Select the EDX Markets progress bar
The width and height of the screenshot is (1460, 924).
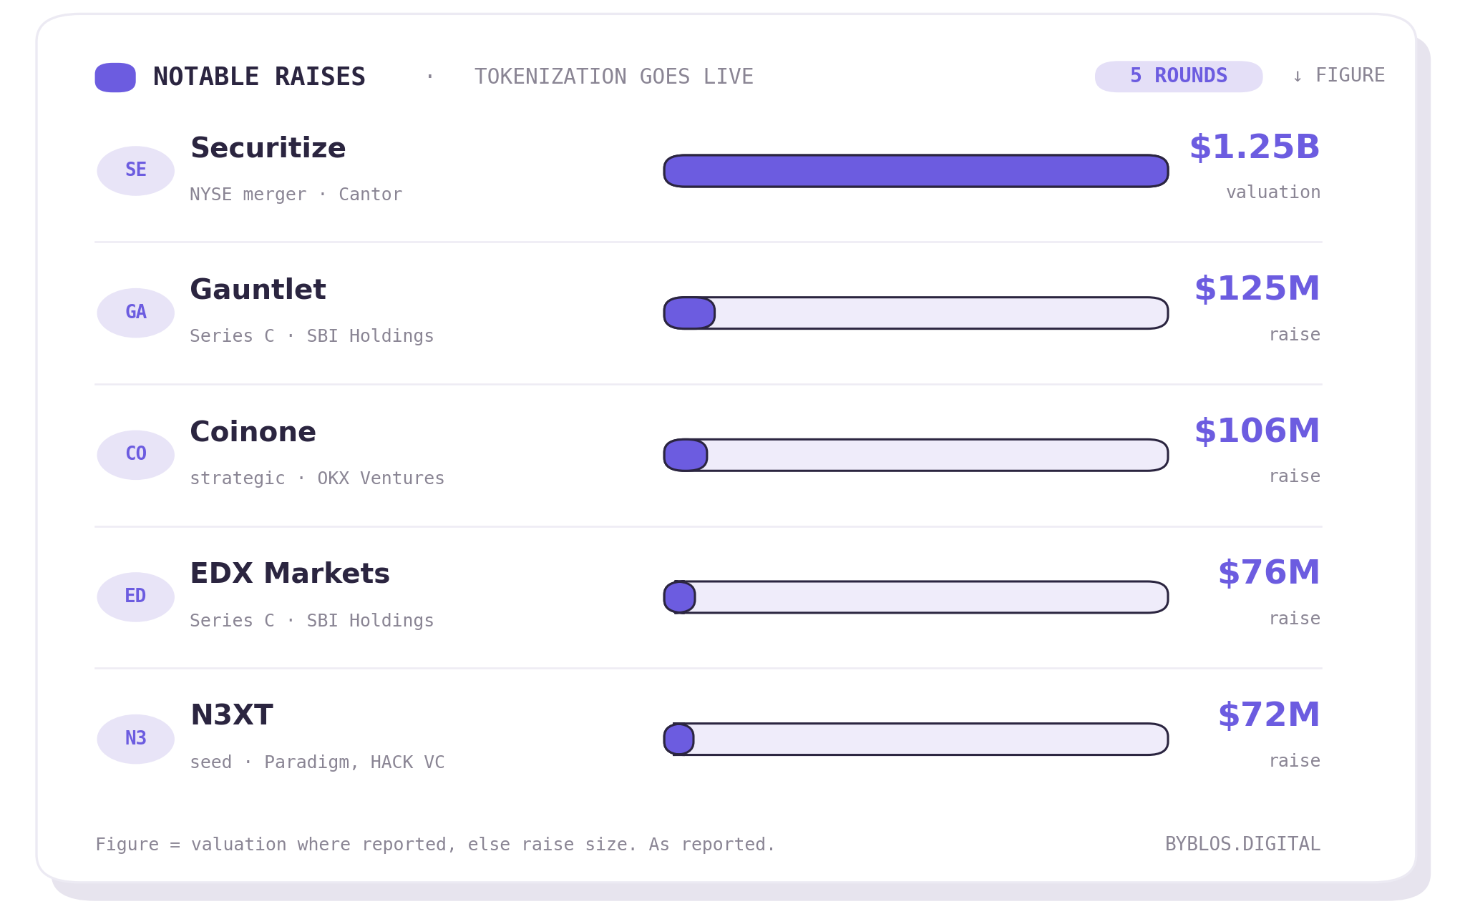point(916,597)
